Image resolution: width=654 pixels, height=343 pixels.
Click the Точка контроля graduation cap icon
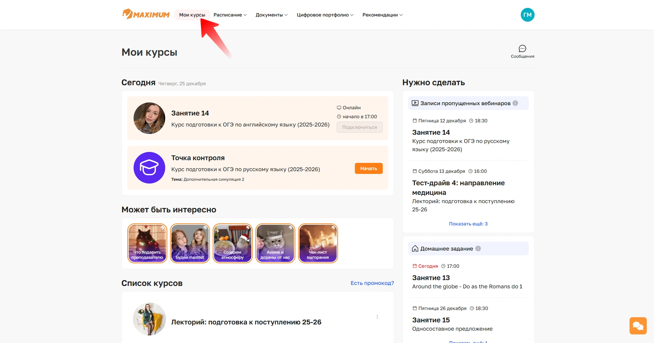pos(149,168)
